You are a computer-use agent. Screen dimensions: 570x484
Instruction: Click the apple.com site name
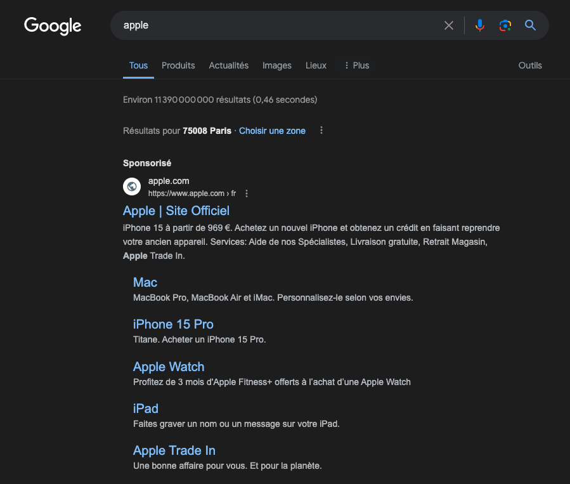pyautogui.click(x=169, y=181)
